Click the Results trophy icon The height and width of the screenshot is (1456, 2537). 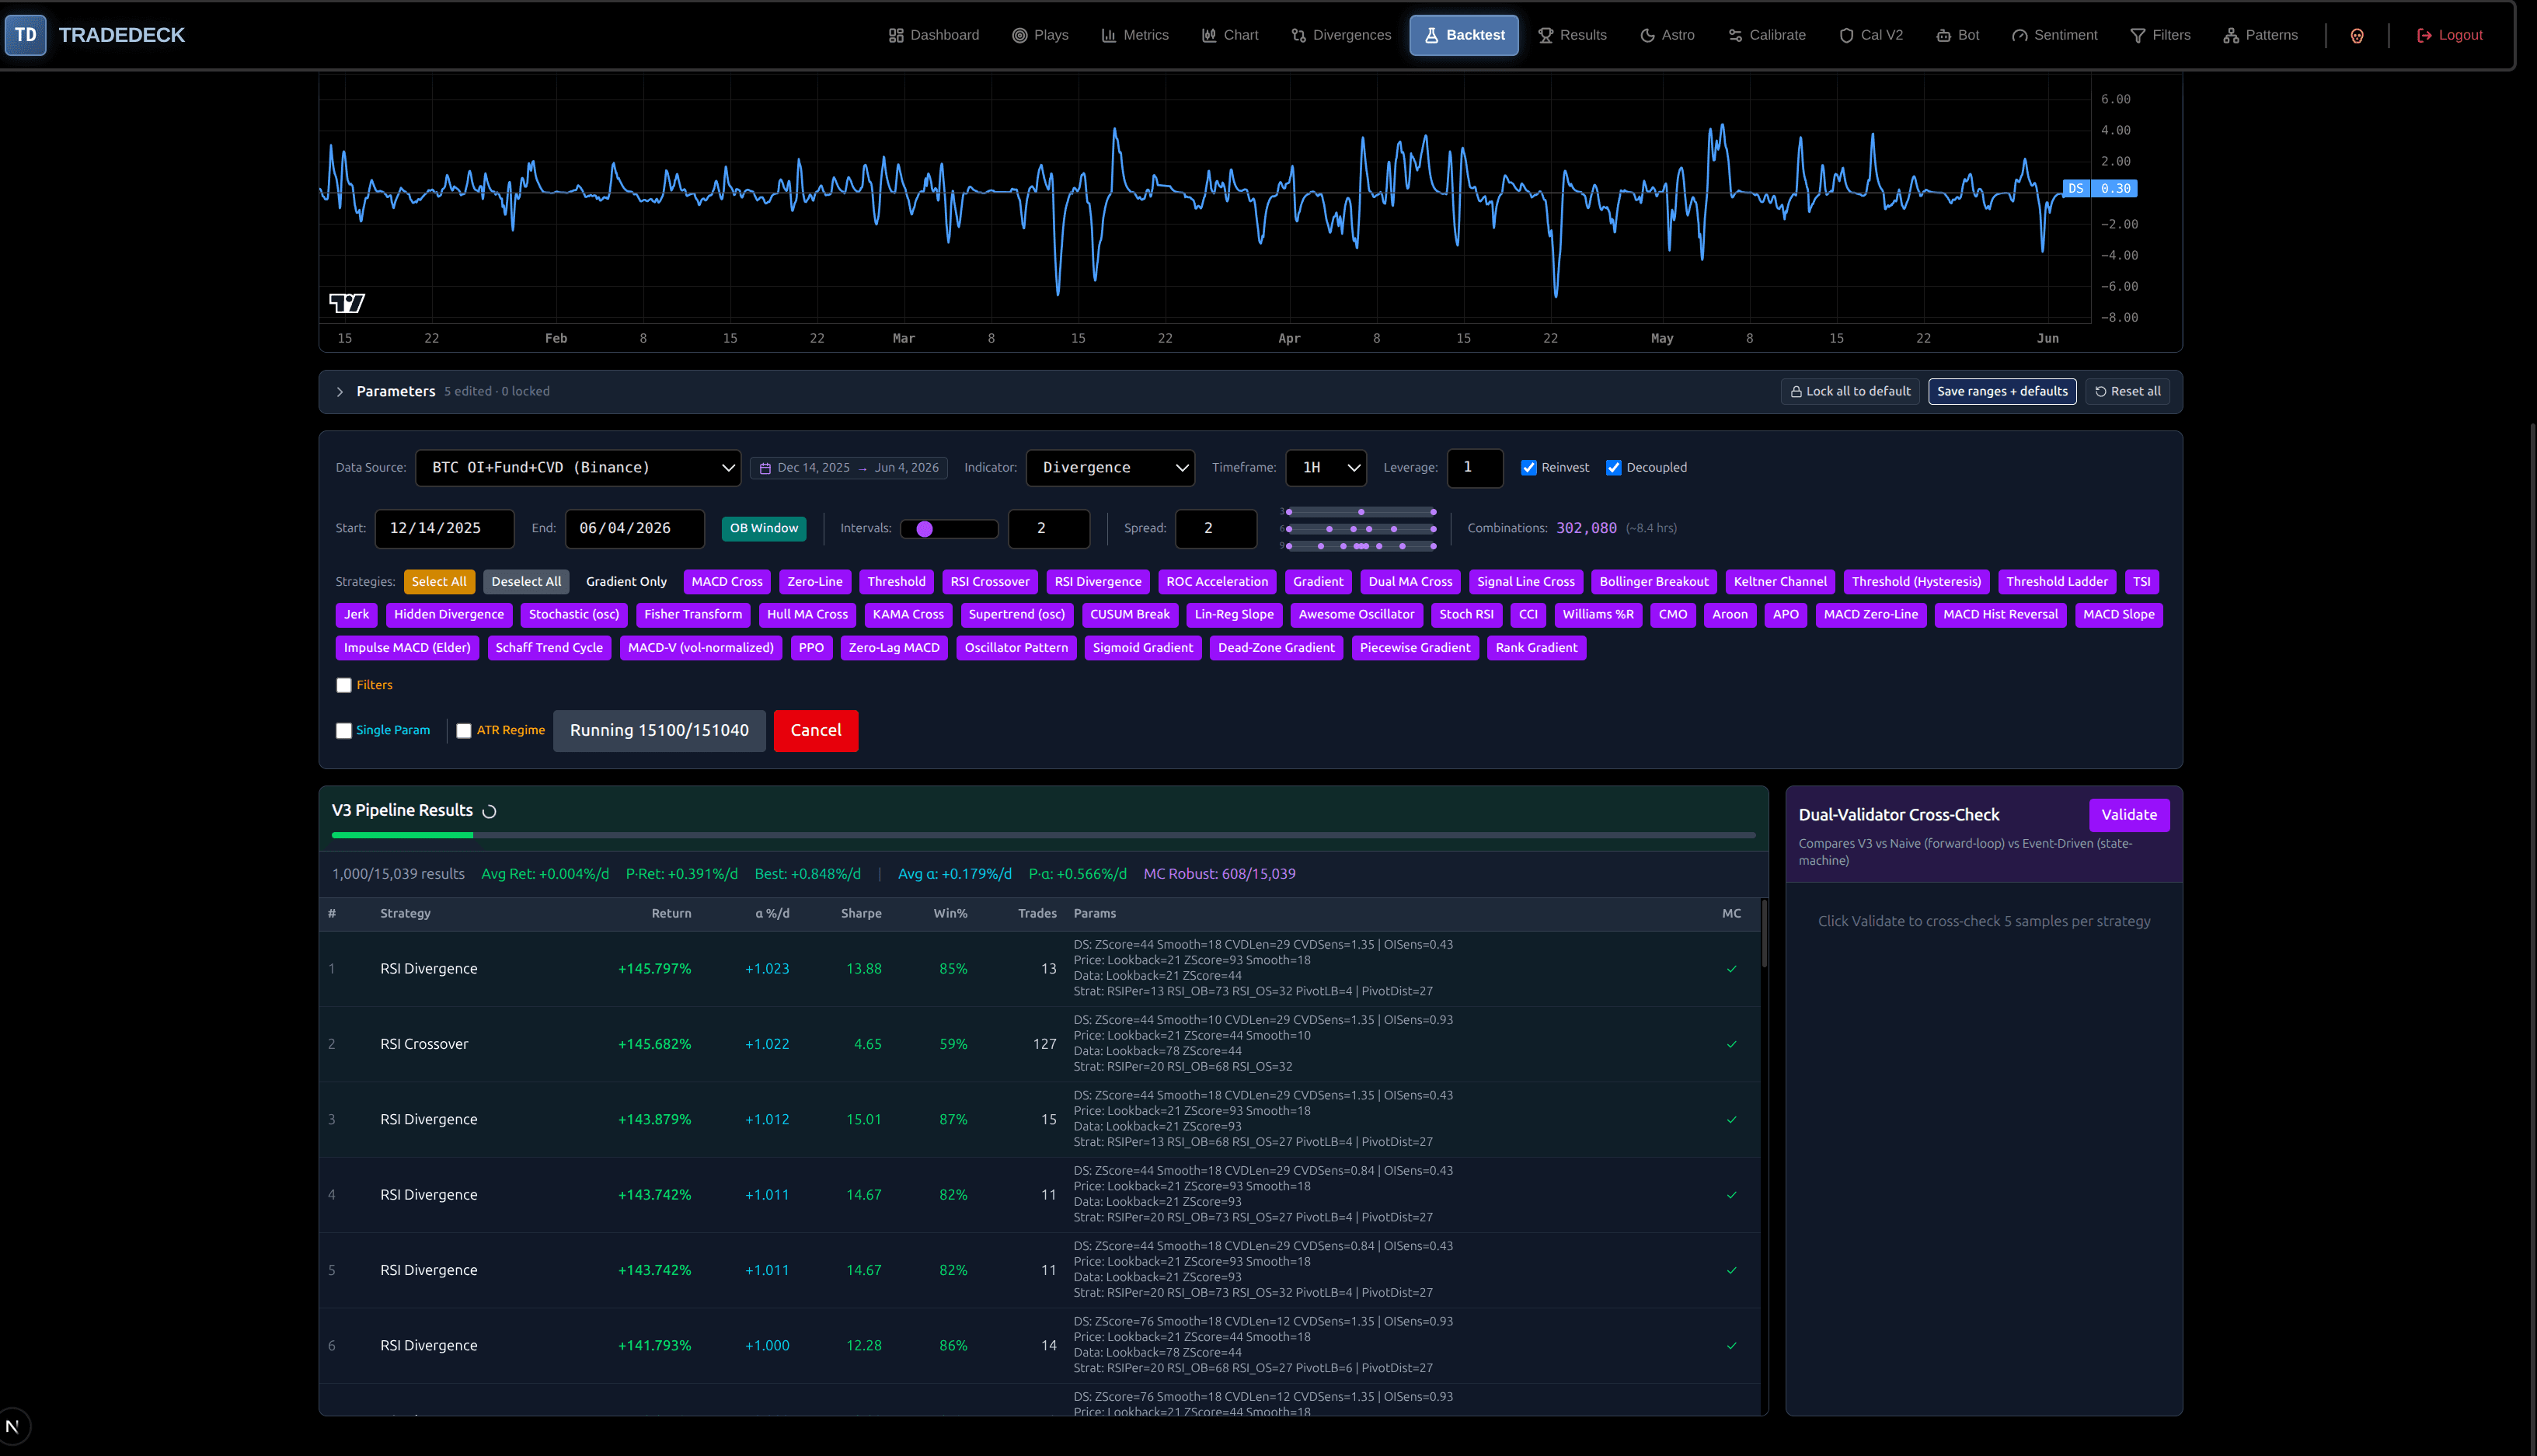[x=1545, y=35]
